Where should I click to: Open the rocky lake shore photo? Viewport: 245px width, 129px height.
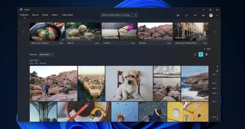[x=167, y=83]
